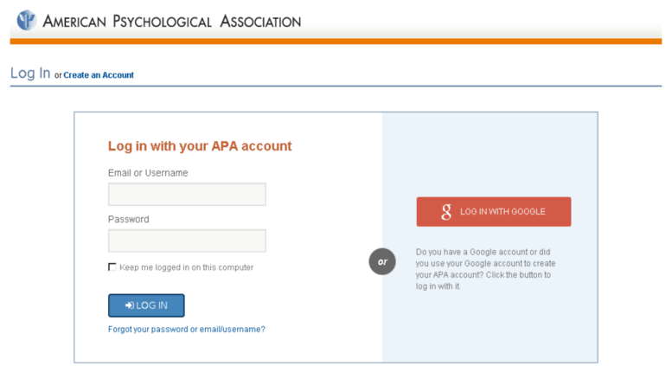Click the 'Log In' page heading
The width and height of the screenshot is (672, 366).
coord(30,74)
